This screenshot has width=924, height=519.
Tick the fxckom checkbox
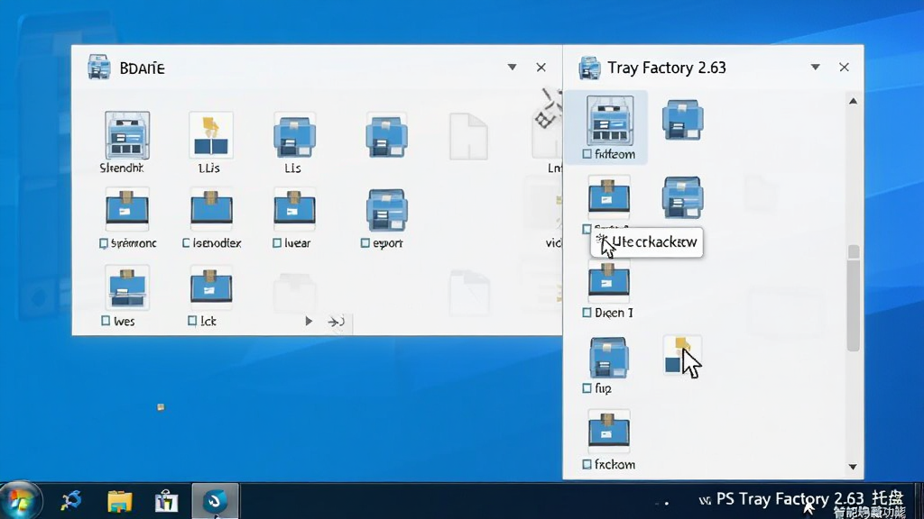587,464
